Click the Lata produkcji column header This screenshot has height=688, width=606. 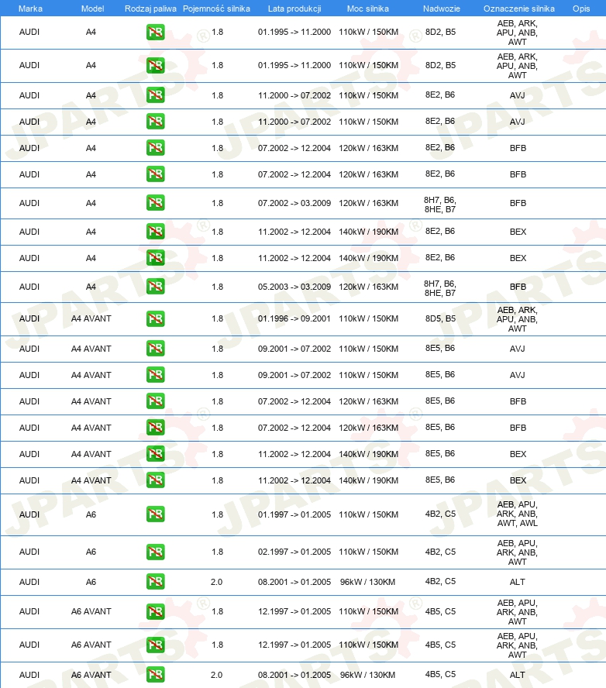[294, 9]
